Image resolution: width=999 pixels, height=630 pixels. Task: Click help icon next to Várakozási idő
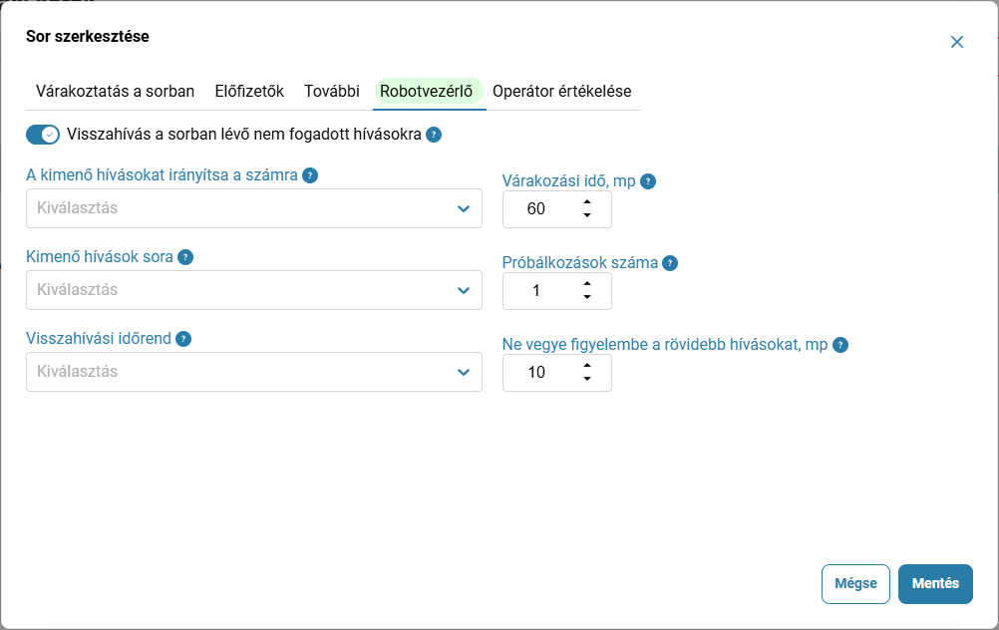click(647, 181)
